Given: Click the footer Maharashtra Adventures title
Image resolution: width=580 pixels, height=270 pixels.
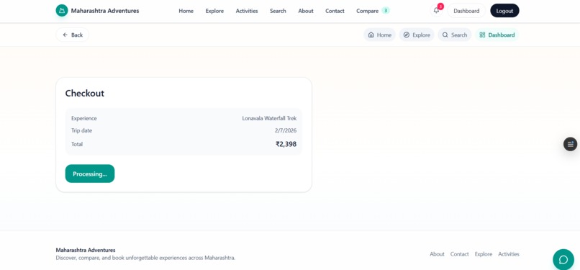Looking at the screenshot, I should click(x=86, y=250).
